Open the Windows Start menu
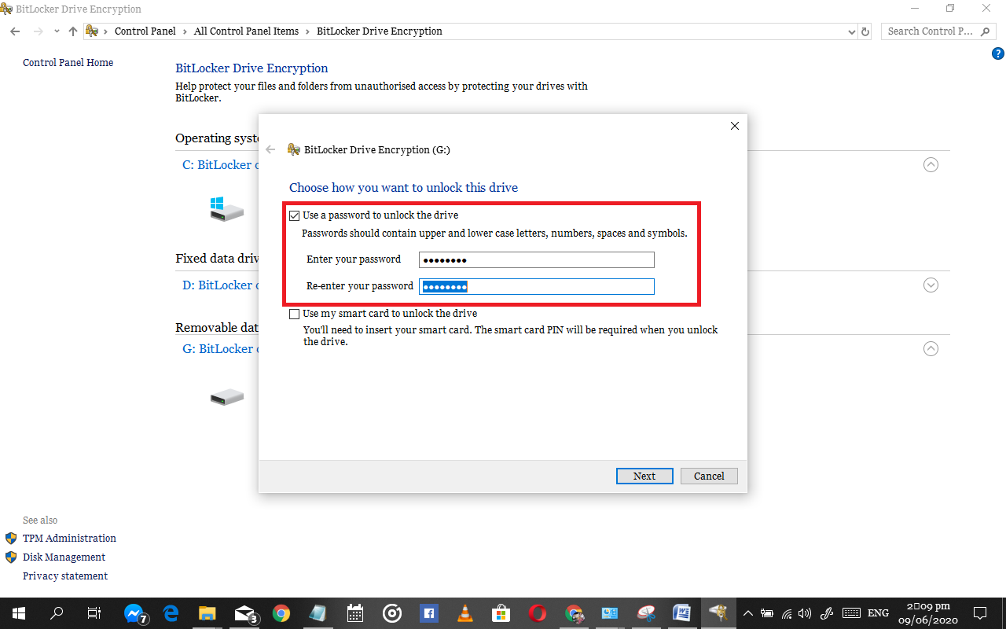The width and height of the screenshot is (1006, 629). 17,613
